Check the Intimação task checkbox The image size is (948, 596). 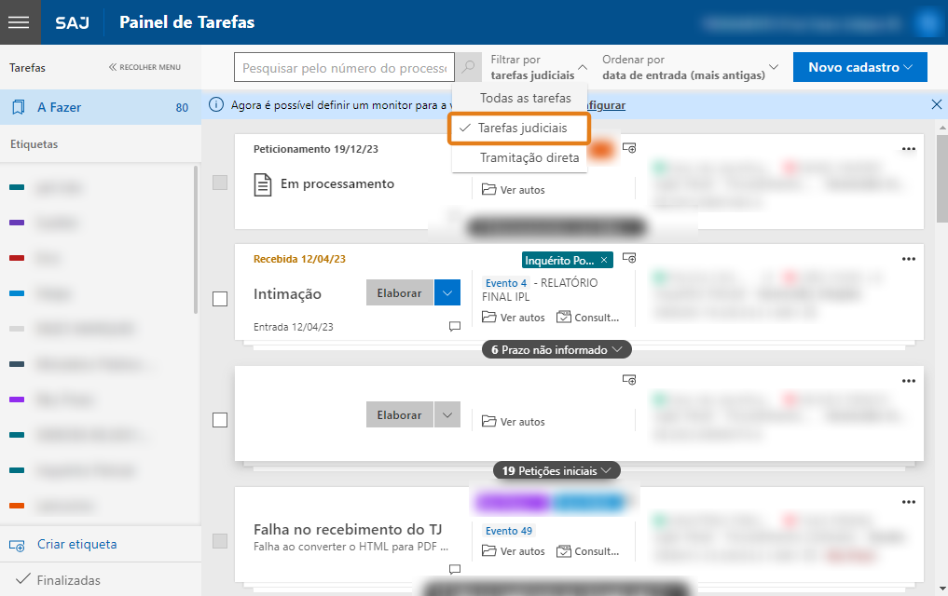[x=220, y=299]
